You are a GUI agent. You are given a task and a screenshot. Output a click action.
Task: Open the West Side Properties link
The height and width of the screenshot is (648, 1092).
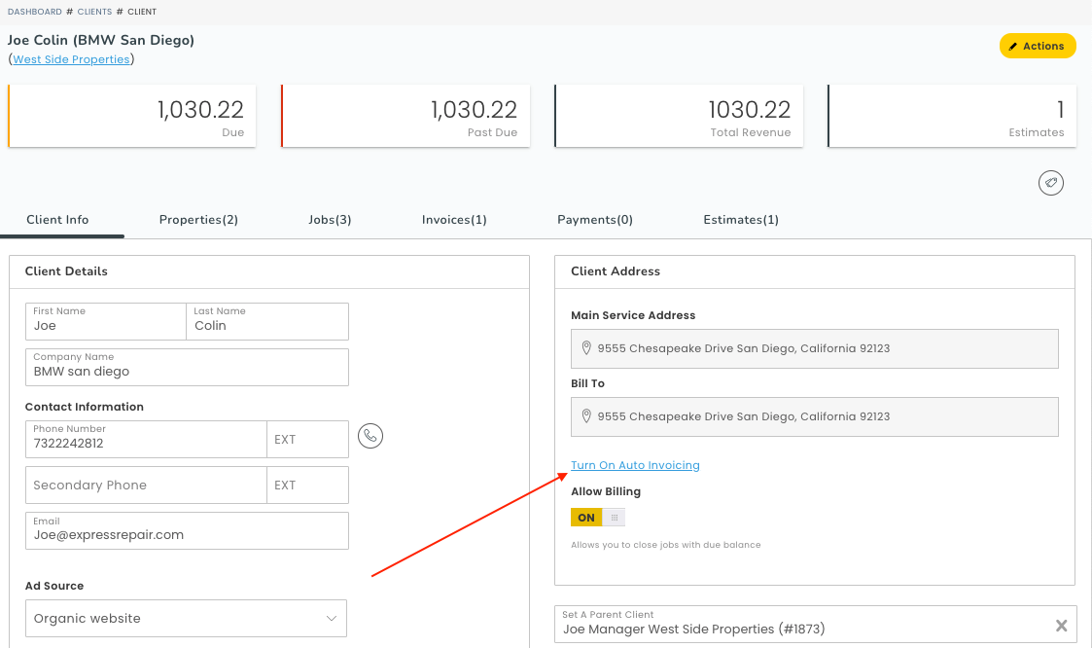(x=71, y=59)
